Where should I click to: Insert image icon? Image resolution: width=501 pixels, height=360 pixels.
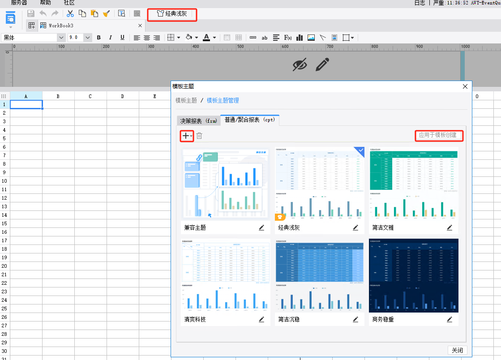click(x=311, y=38)
